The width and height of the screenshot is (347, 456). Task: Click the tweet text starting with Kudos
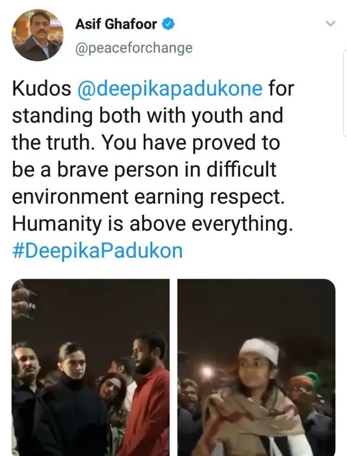tap(153, 169)
